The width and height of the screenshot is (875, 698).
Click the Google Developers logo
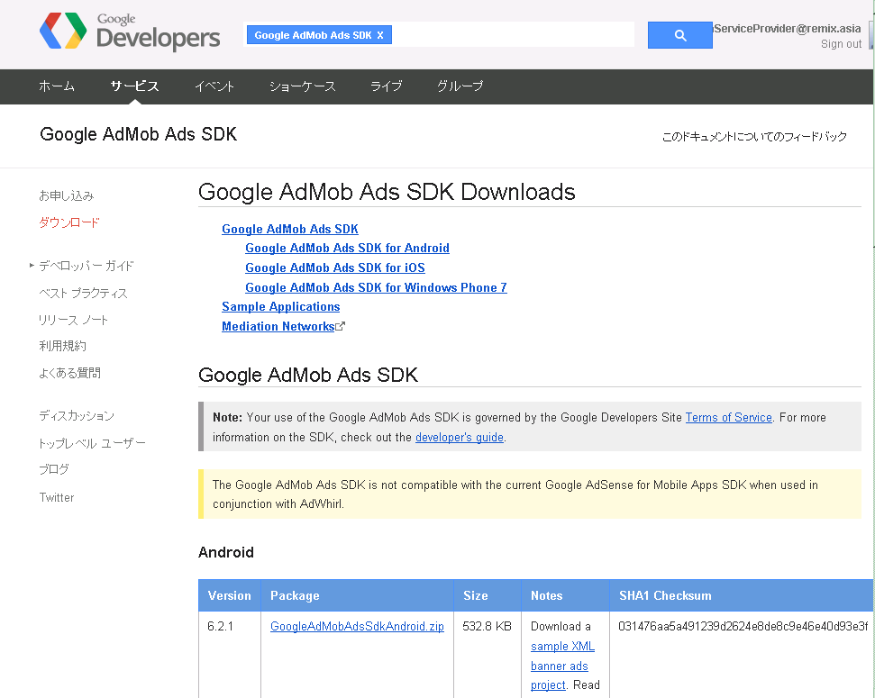click(x=130, y=32)
